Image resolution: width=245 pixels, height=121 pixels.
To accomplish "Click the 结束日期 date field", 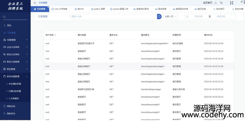I will (x=221, y=16).
